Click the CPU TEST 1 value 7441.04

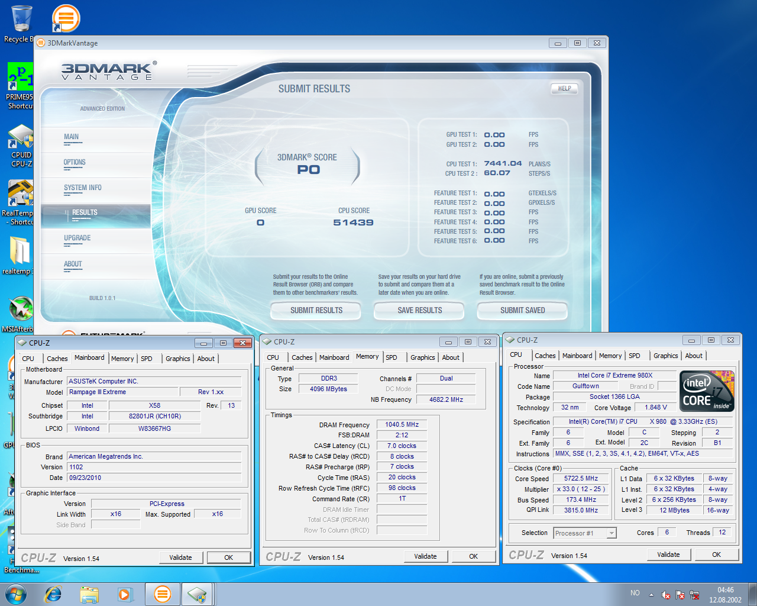pos(503,164)
